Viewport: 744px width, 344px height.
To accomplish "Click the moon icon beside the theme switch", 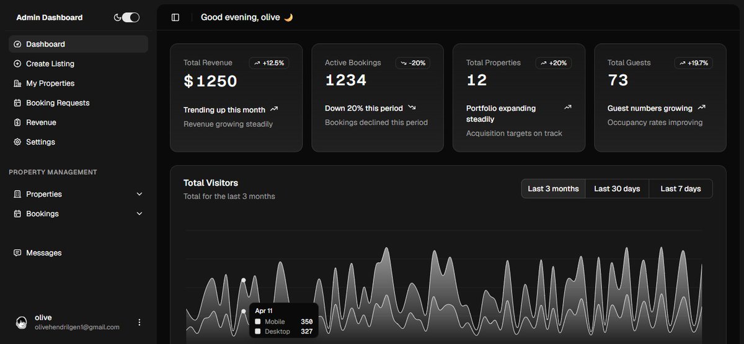I will tap(117, 17).
